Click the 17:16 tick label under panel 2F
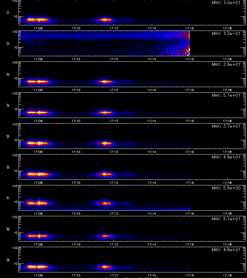The image size is (247, 278). click(x=189, y=59)
